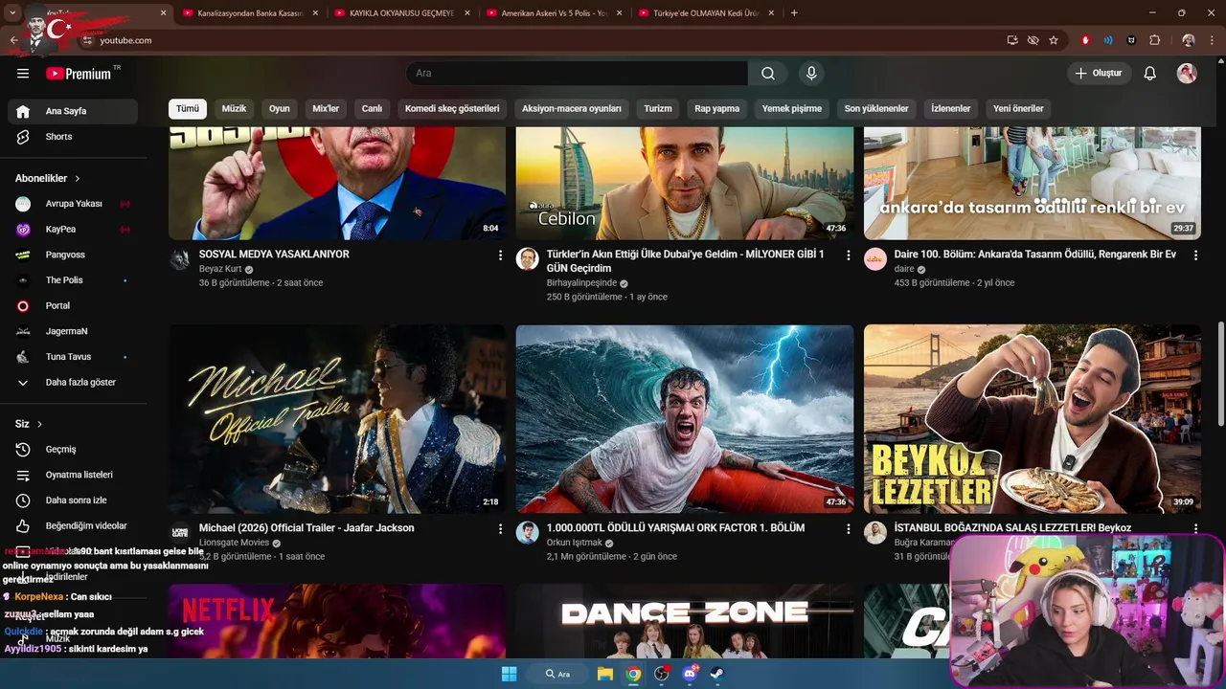Click the page vertical scrollbar thumb

(x=1220, y=373)
